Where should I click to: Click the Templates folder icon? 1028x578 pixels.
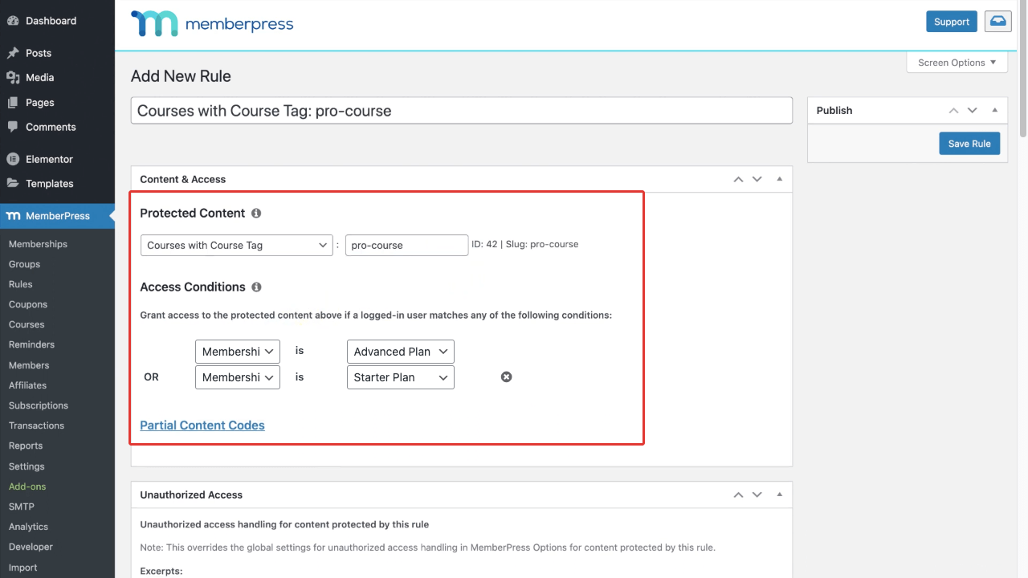(x=13, y=183)
